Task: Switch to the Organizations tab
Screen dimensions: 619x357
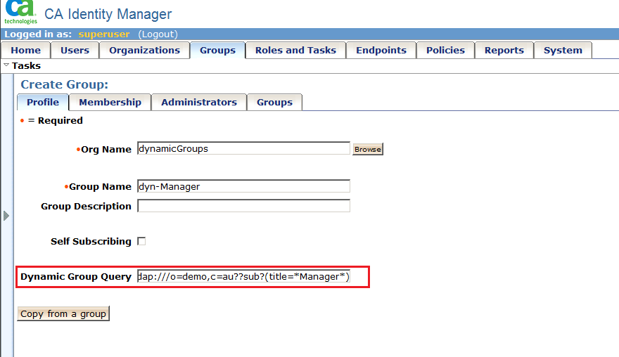Action: click(144, 50)
